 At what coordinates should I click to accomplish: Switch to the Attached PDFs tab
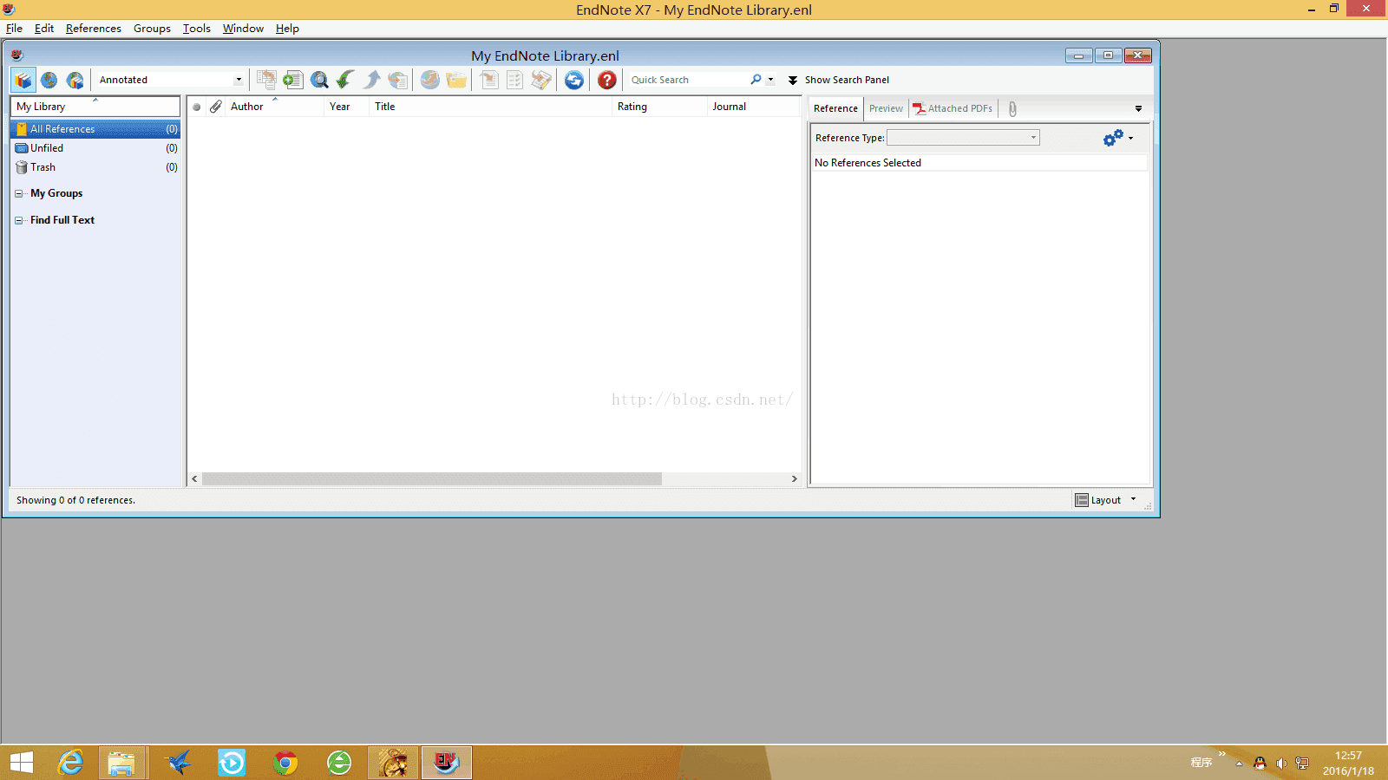click(953, 108)
